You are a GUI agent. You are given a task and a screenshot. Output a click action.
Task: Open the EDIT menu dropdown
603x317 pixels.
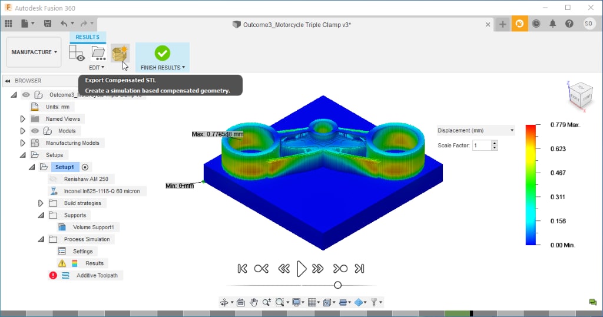click(x=97, y=67)
